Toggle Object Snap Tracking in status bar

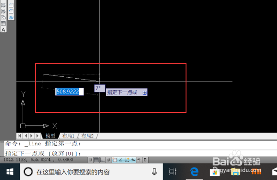(121, 160)
